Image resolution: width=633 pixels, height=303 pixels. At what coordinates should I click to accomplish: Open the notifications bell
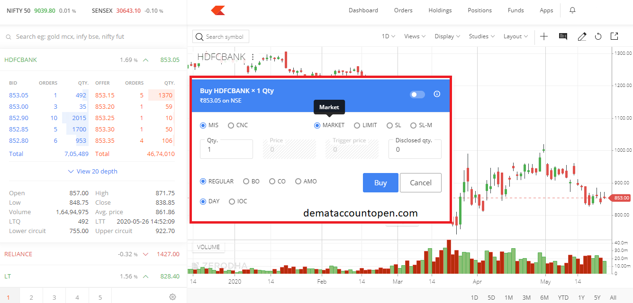[572, 10]
